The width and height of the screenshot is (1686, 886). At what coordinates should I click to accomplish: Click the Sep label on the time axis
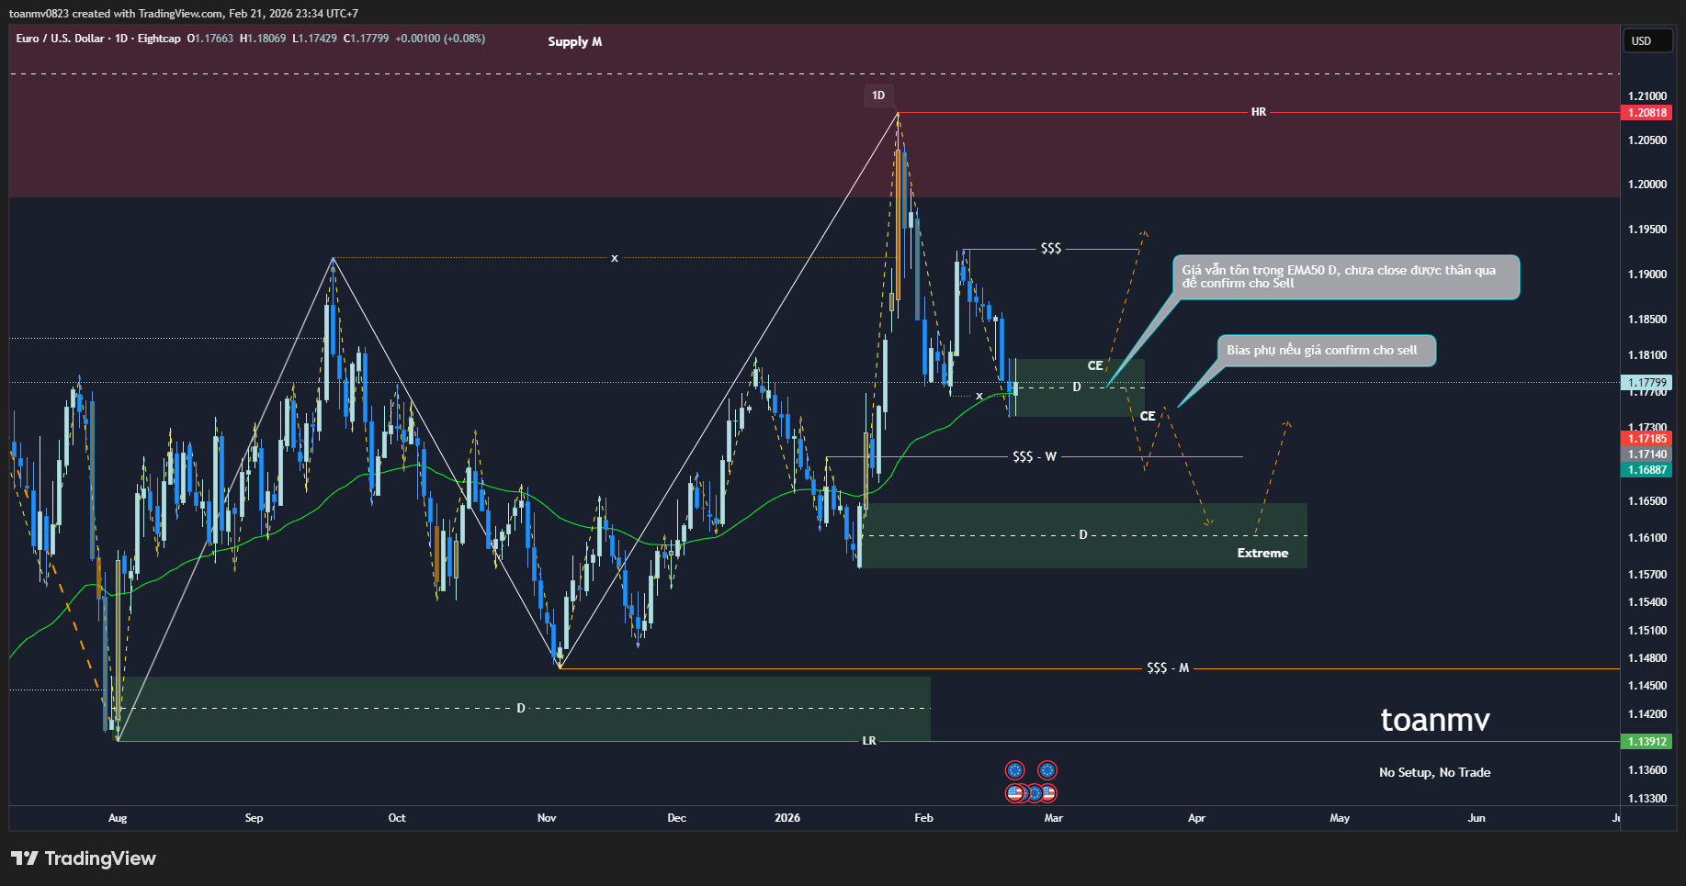(255, 817)
